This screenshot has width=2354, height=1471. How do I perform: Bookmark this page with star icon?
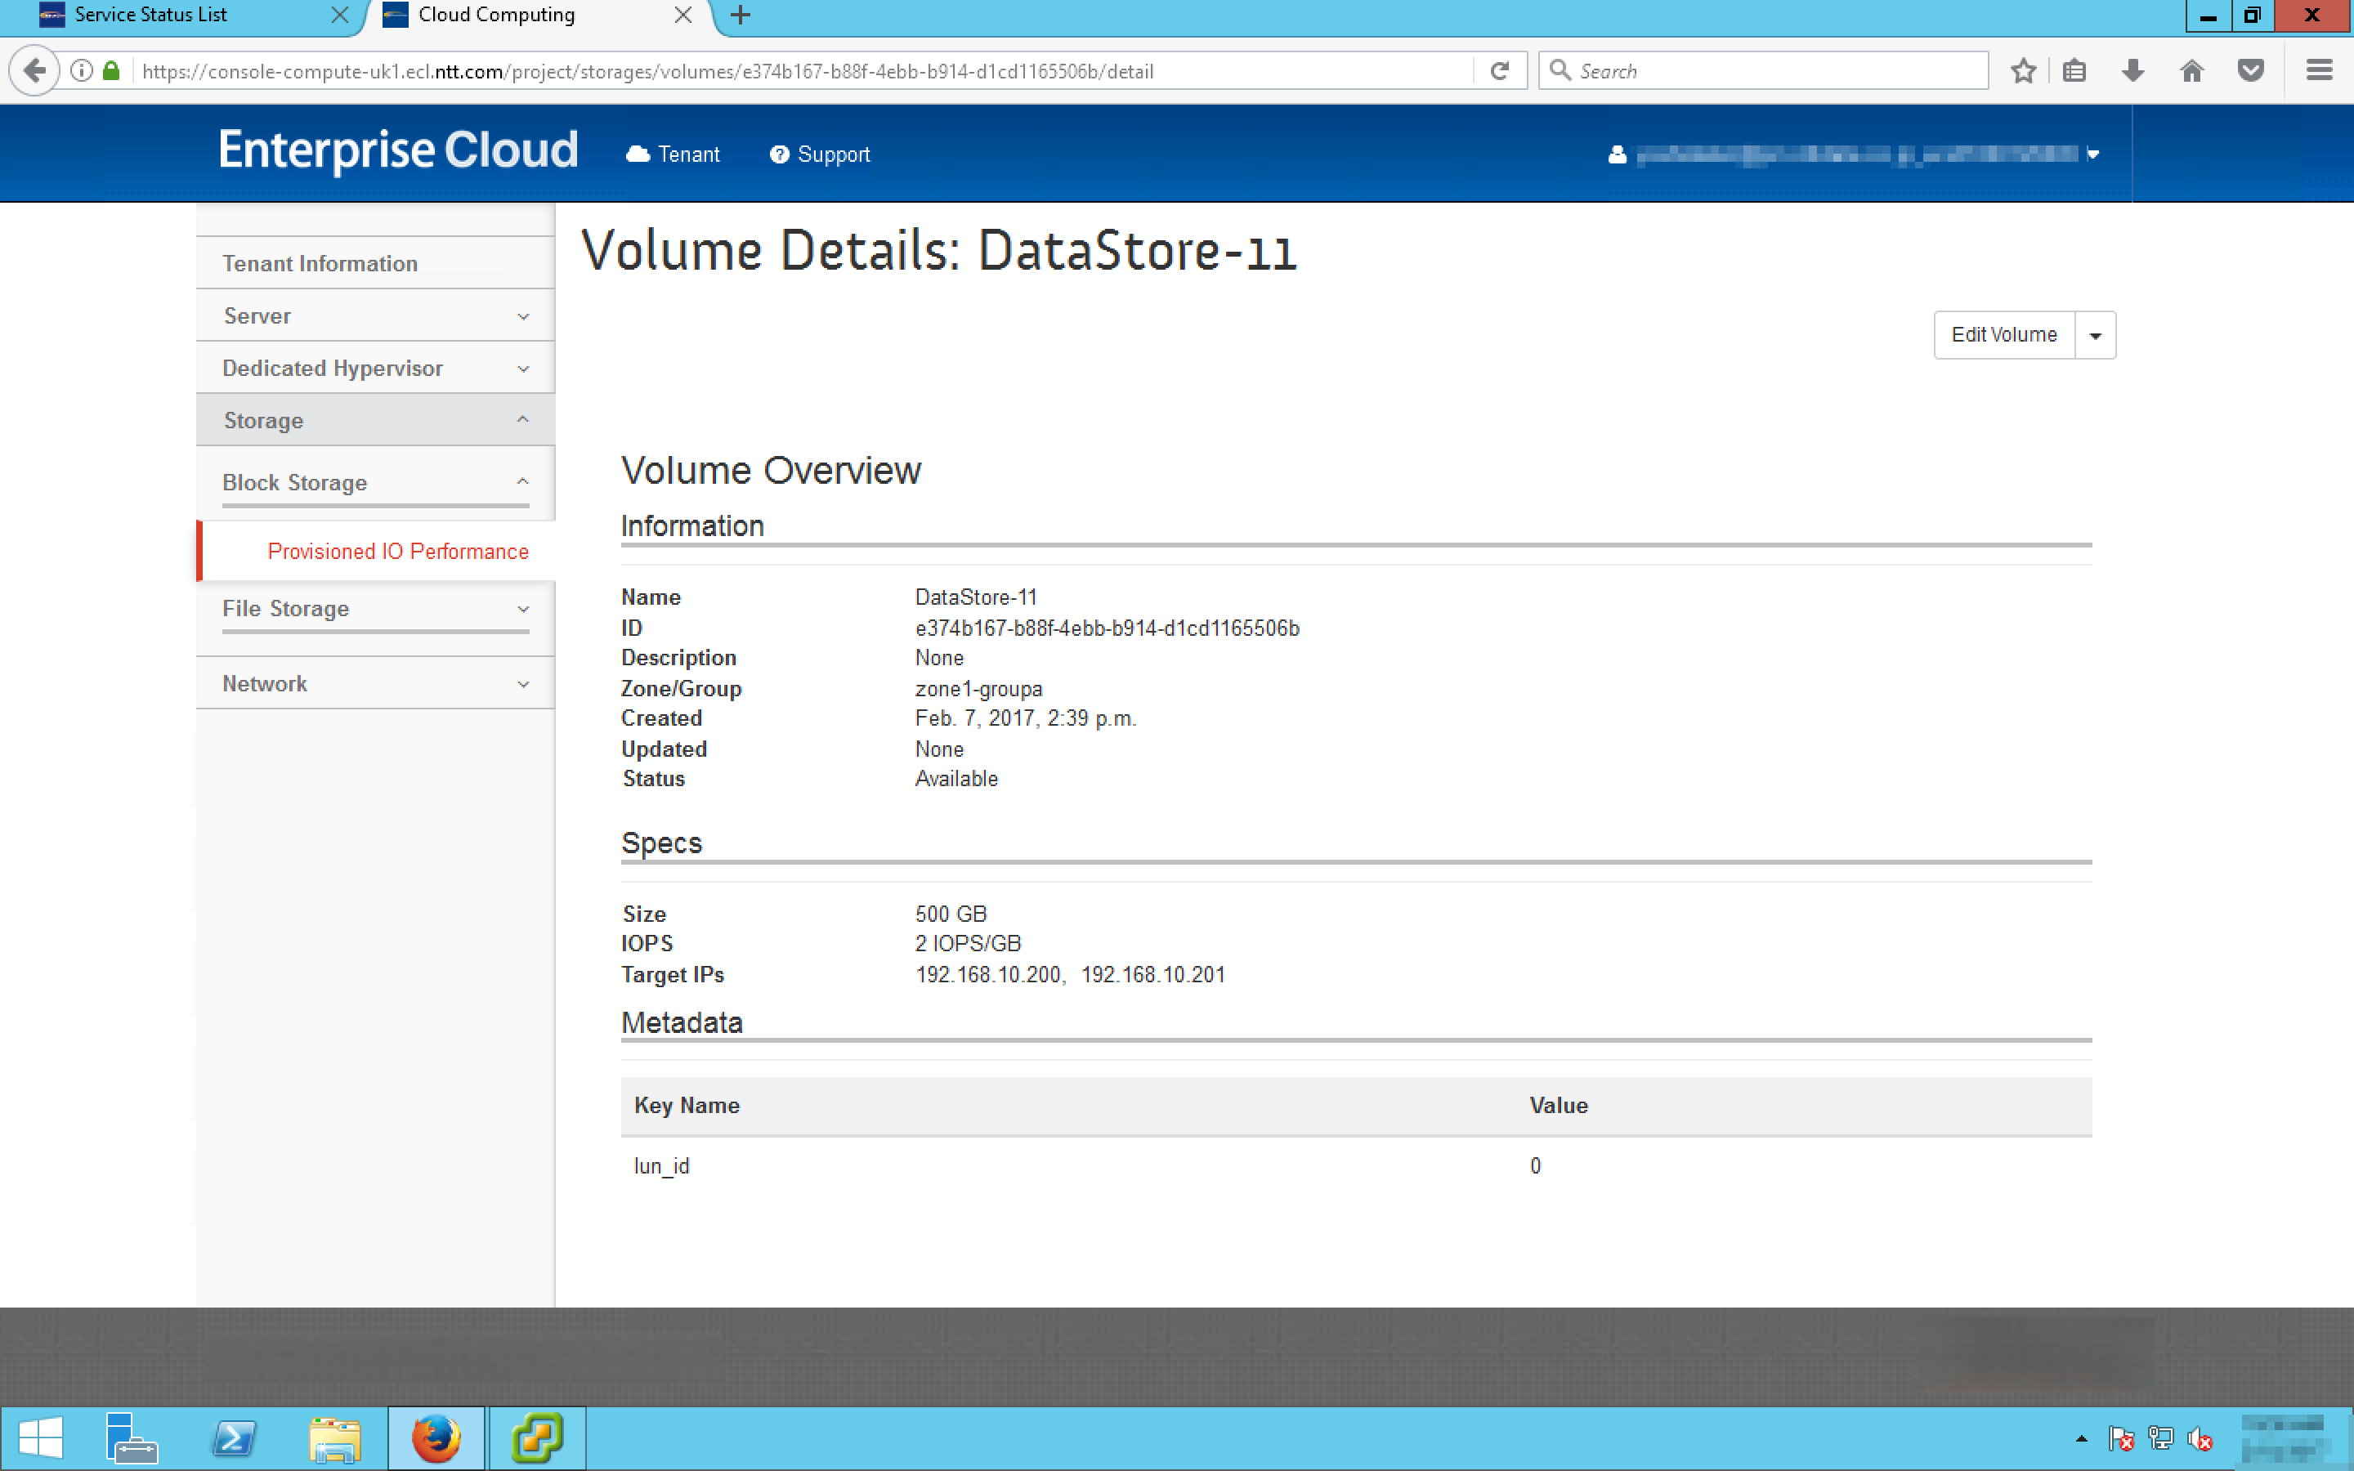point(2023,70)
